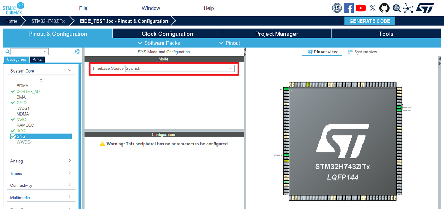Open the Window menu

151,8
